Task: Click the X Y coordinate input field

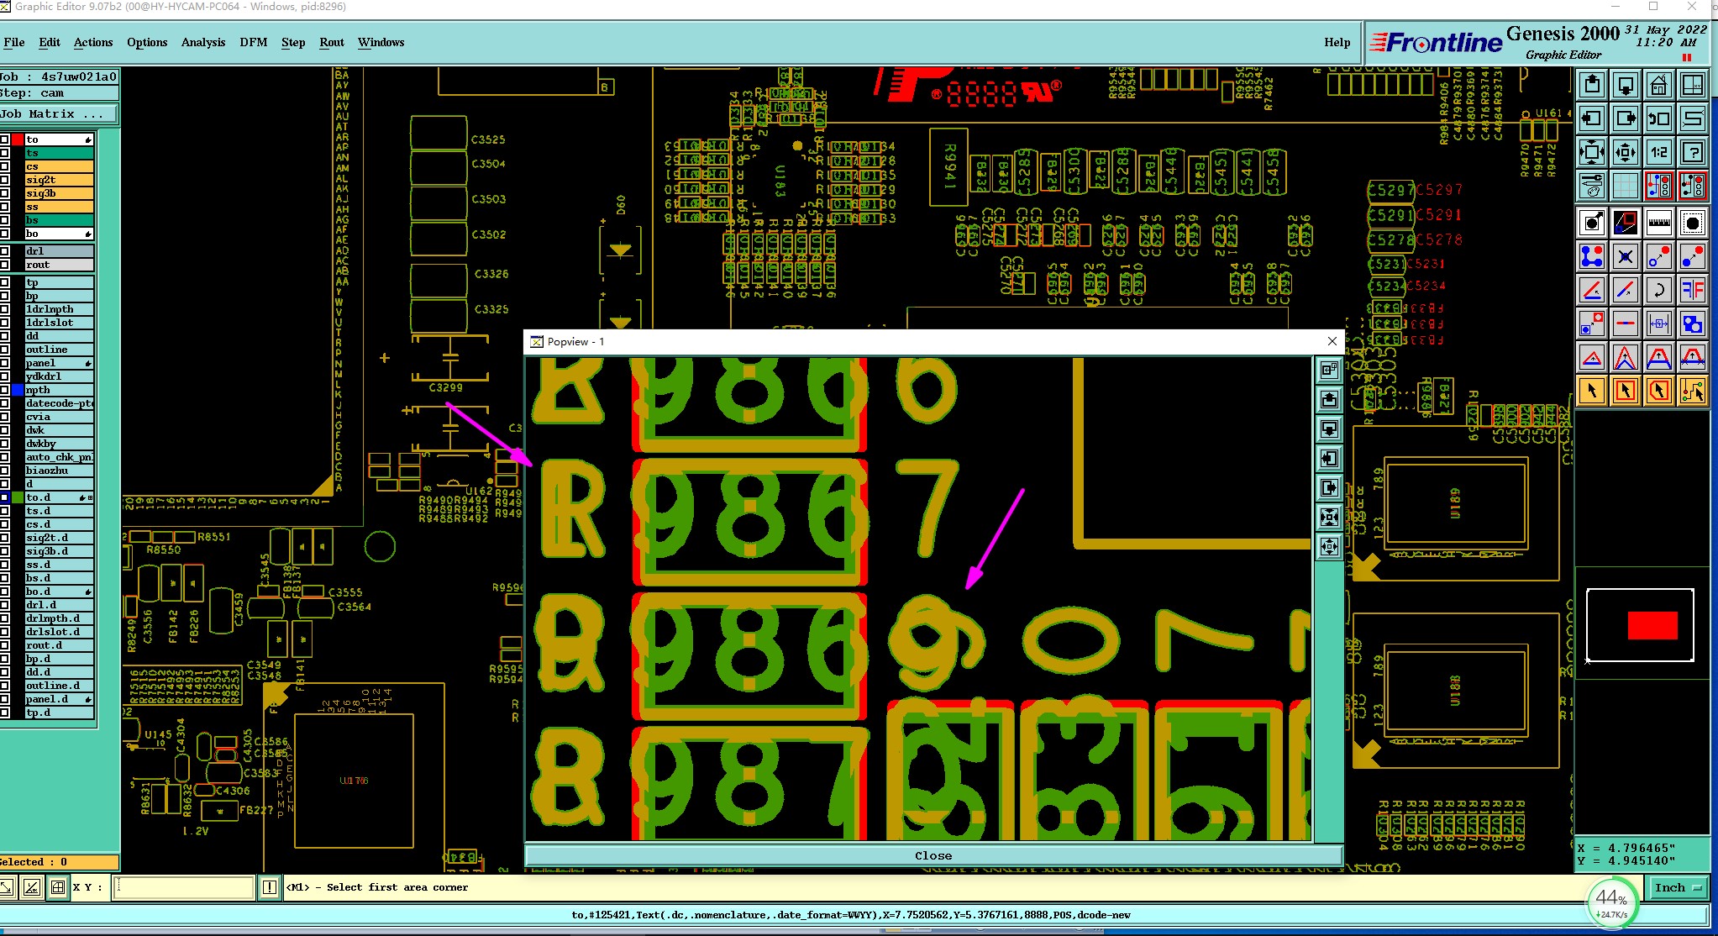Action: [184, 887]
